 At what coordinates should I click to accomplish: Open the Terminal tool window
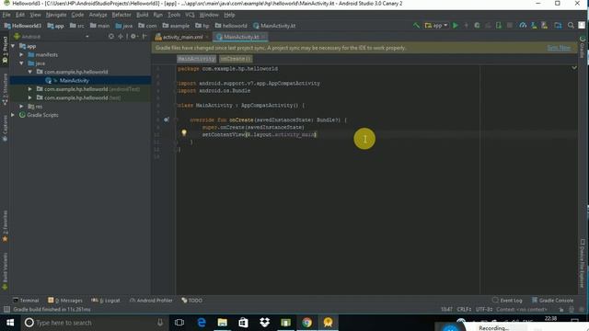[26, 301]
